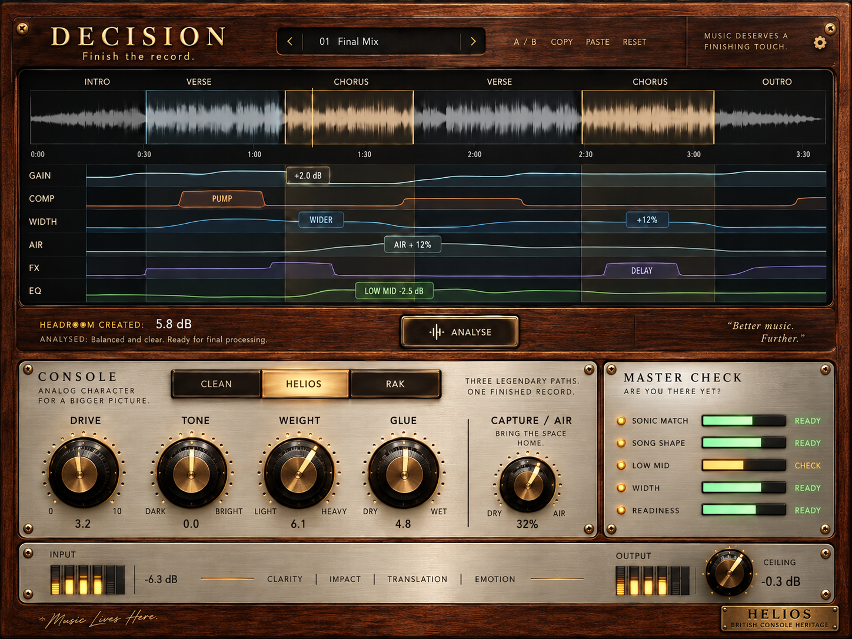The image size is (852, 639).
Task: Click the OUTRO section label
Action: (777, 82)
